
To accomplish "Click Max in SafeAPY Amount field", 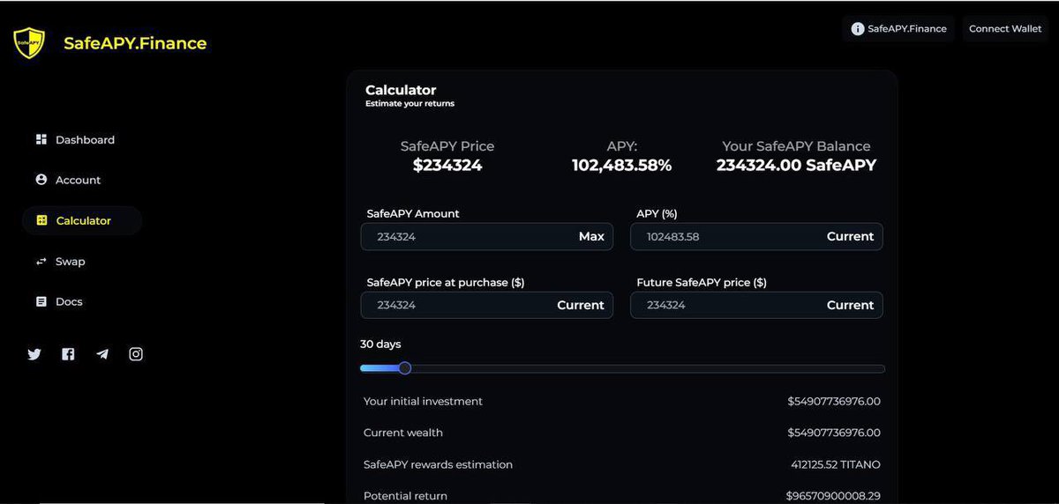I will coord(591,236).
